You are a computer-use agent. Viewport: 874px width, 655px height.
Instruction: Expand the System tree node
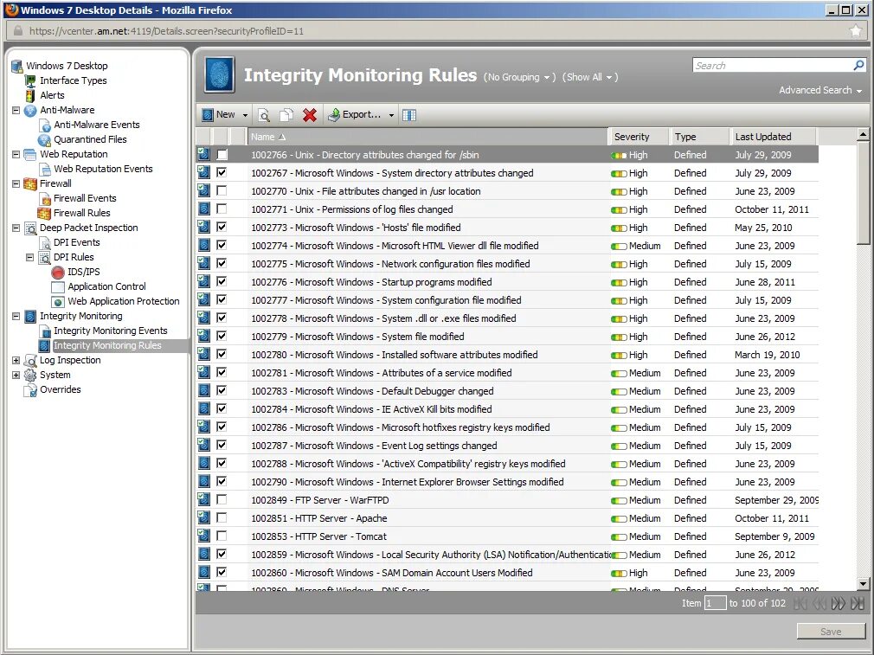(x=16, y=376)
